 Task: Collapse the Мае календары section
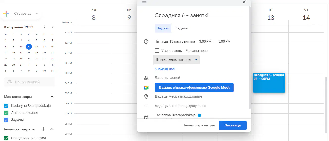52,97
